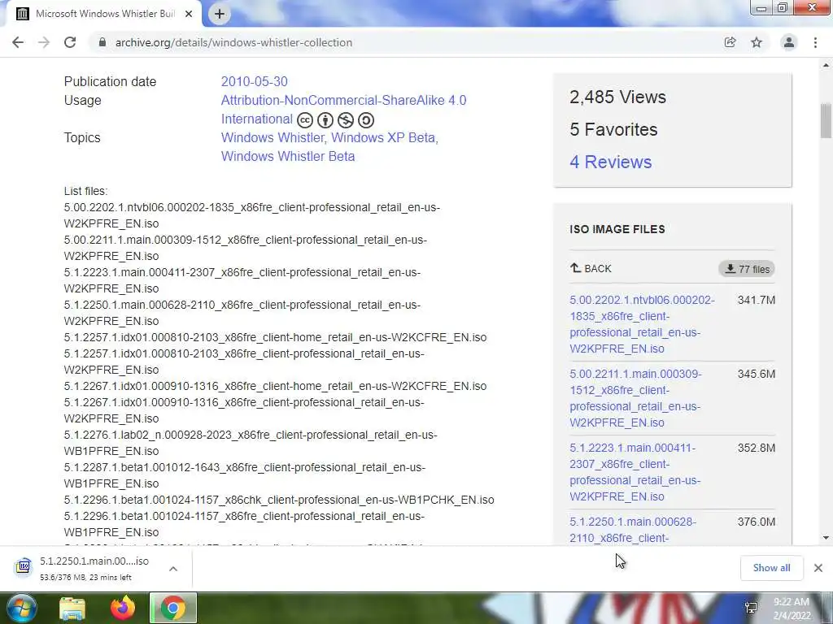Click the 5.1.2276.1.lab02_n list entry
The height and width of the screenshot is (624, 833).
251,443
